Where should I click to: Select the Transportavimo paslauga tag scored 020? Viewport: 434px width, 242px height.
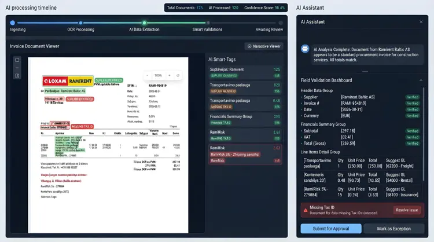(x=245, y=88)
